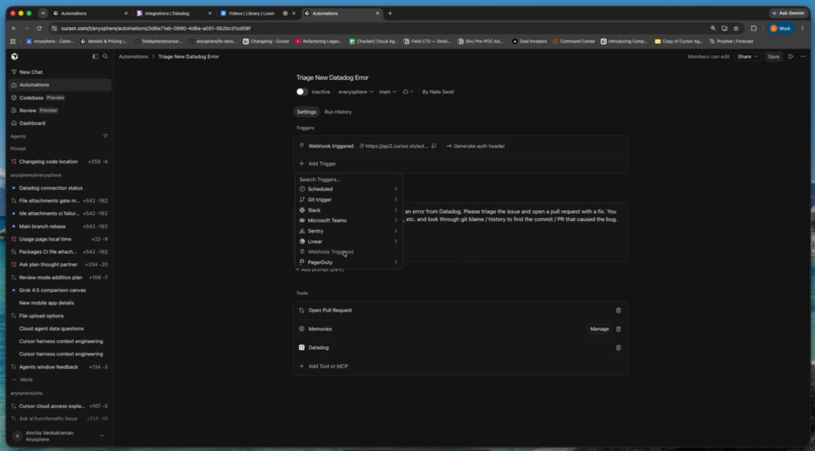Remove the Datadog tool via trash icon
The image size is (815, 451).
tap(618, 348)
